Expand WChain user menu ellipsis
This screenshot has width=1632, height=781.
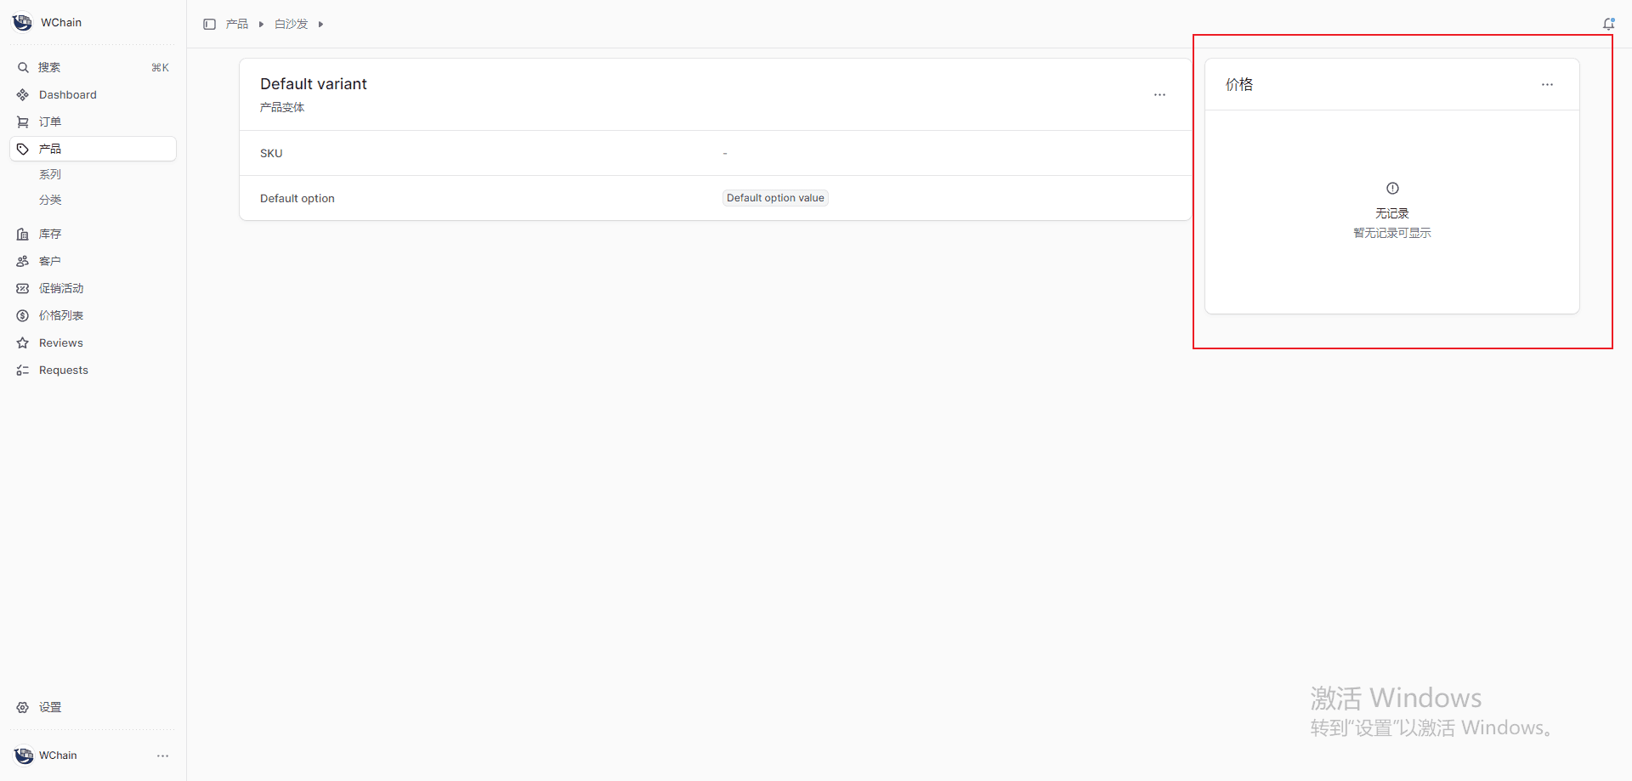pyautogui.click(x=162, y=756)
